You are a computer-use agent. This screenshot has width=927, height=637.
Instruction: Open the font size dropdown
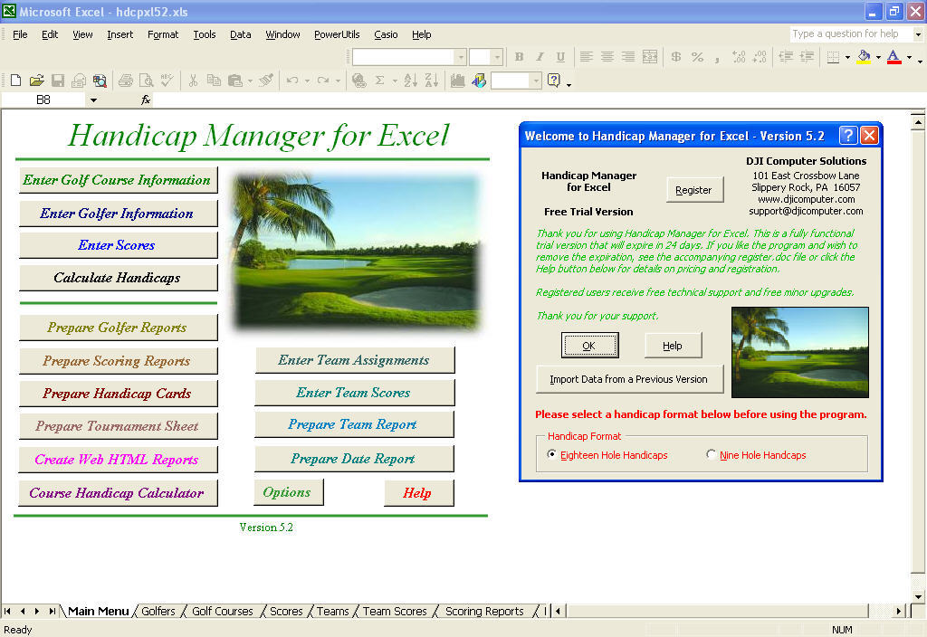click(x=497, y=57)
